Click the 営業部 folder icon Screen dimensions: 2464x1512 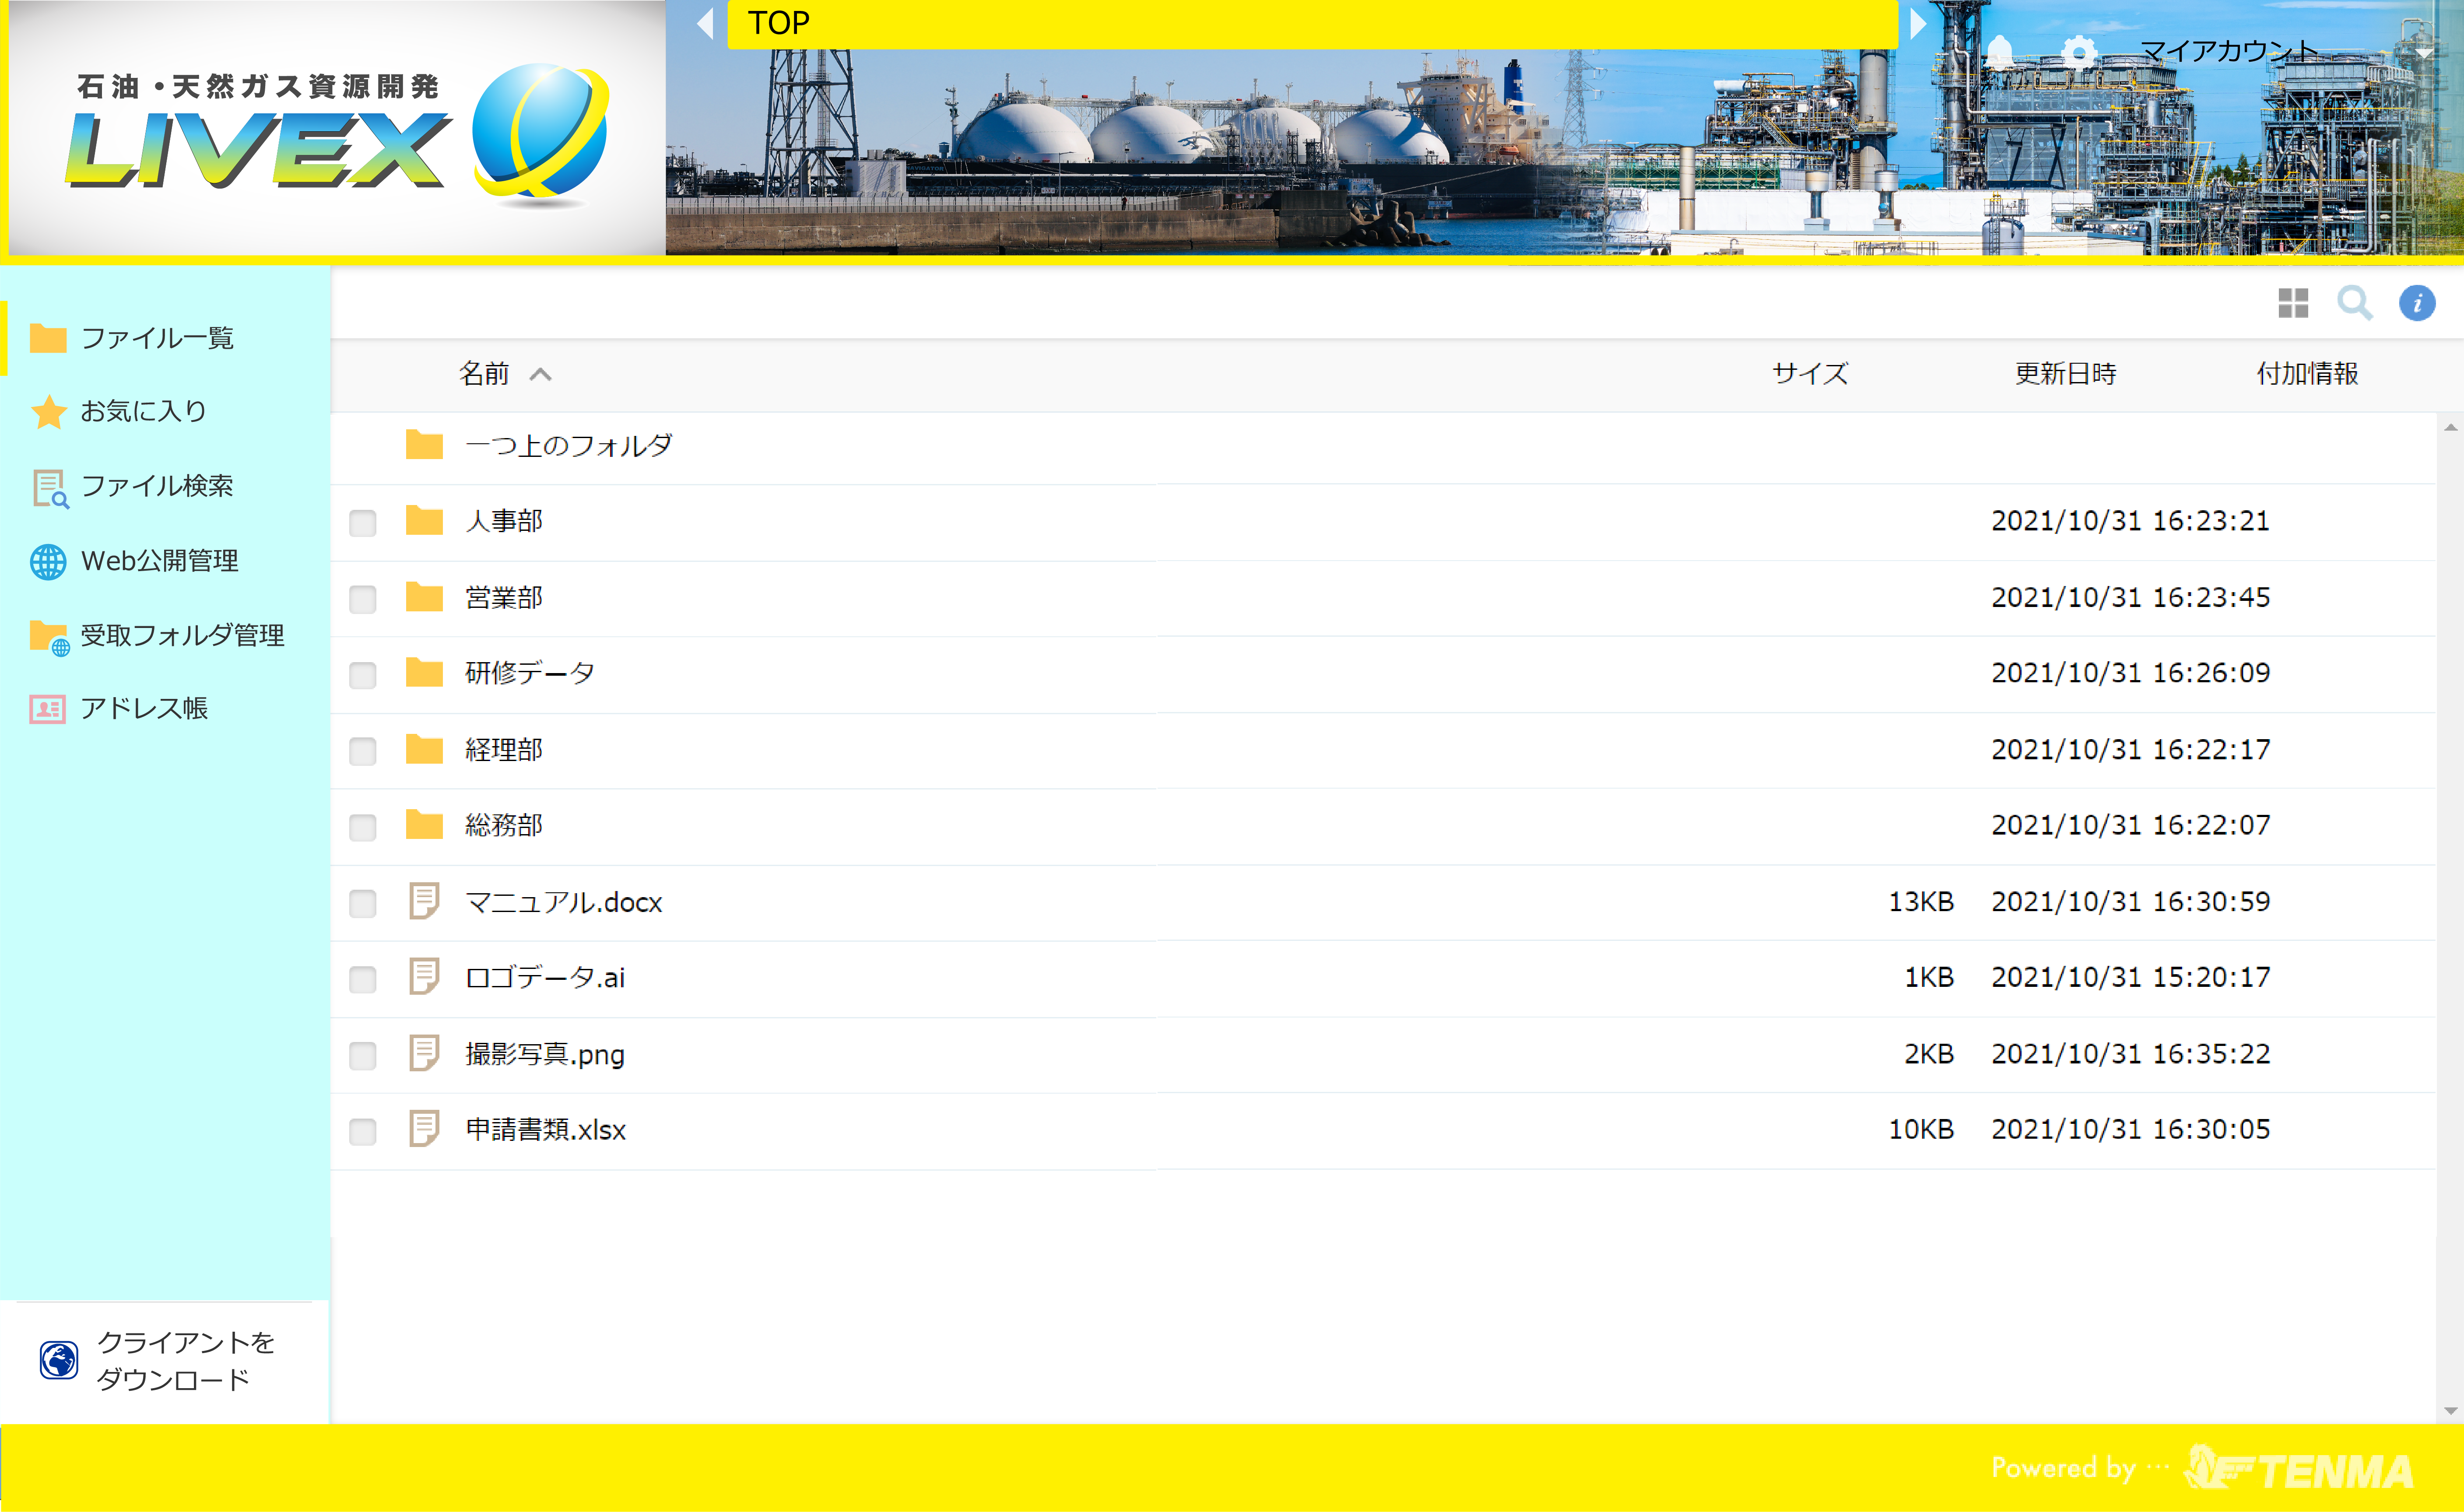pos(424,597)
